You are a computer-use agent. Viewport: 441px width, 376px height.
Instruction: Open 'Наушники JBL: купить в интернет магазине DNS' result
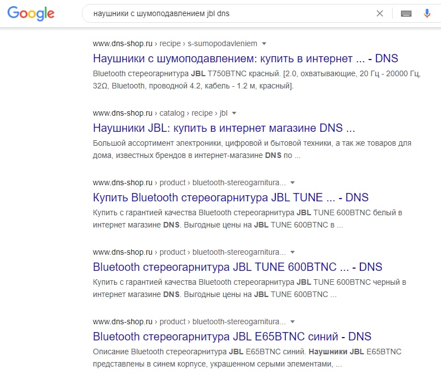tap(224, 128)
